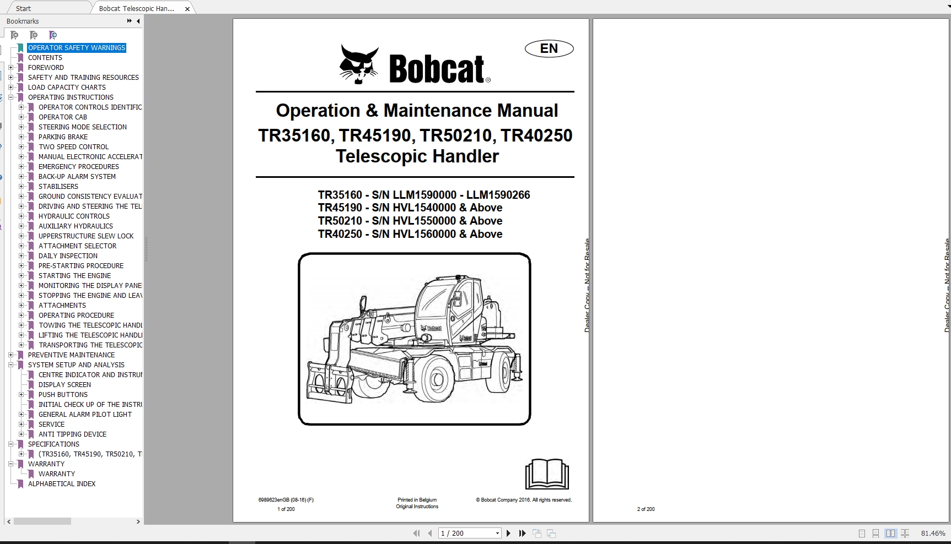Collapse the SPECIFICATIONS bookmark
The height and width of the screenshot is (544, 951).
10,444
